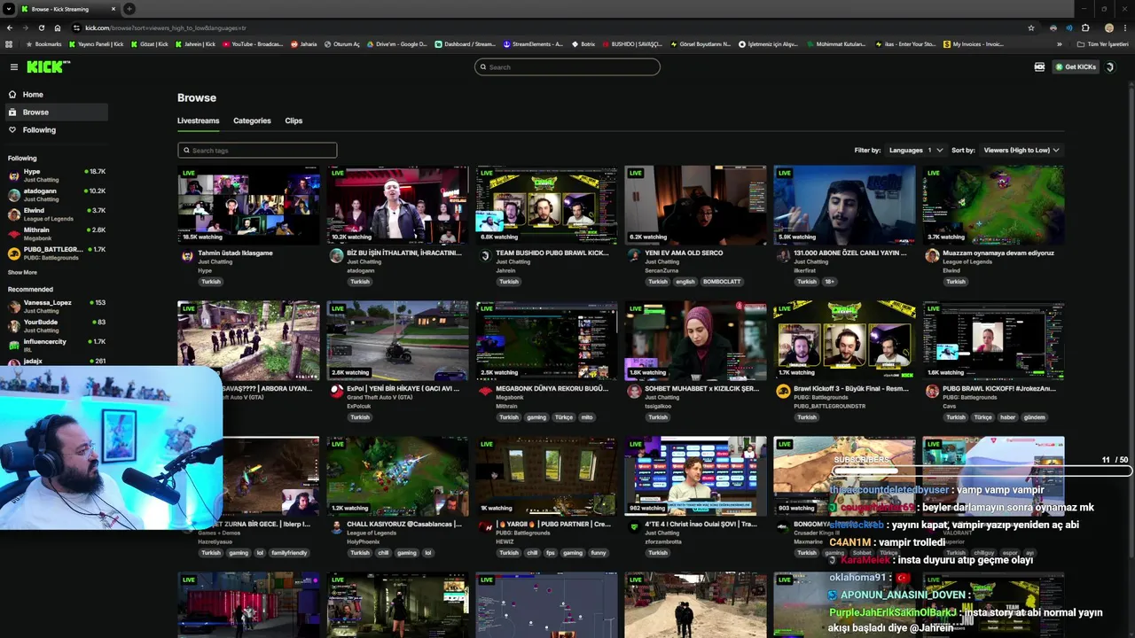Open YouTube - Broadcas... bookmark

pos(253,43)
